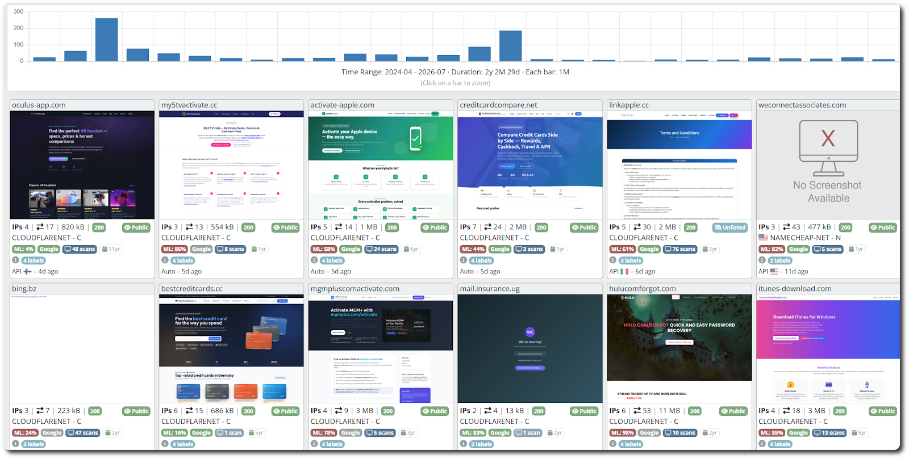This screenshot has width=909, height=459.
Task: Click the Google badge on activate-apple.com card
Action: pos(351,249)
